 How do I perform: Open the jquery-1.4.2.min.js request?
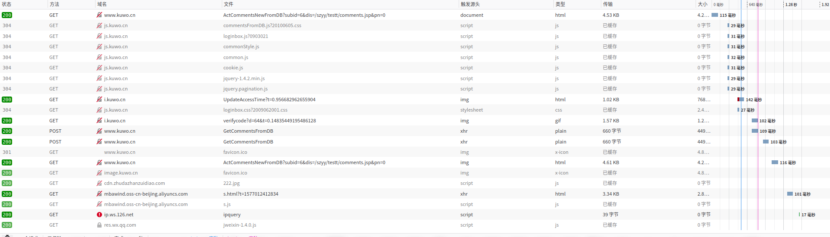click(244, 78)
